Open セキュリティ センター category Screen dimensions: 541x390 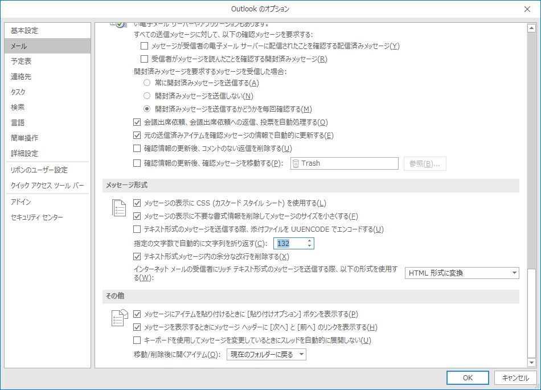[48, 217]
